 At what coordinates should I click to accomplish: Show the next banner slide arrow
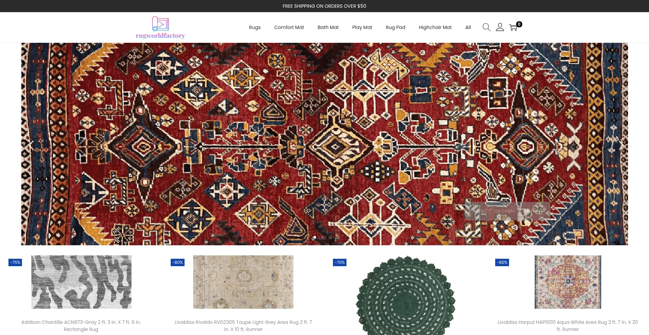coord(621,145)
